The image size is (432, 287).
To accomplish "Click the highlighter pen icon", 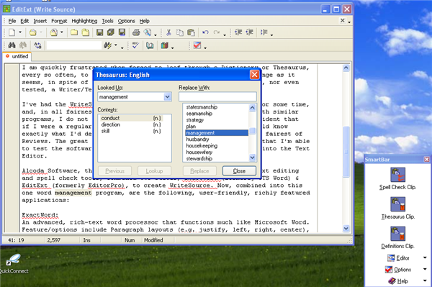I will pyautogui.click(x=107, y=45).
